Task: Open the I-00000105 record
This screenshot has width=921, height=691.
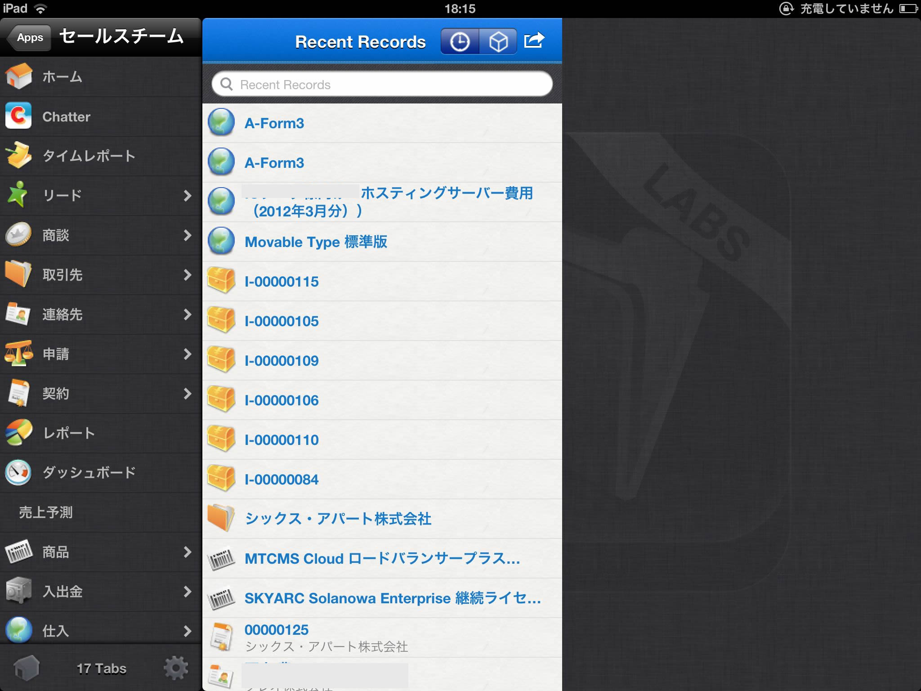Action: coord(382,321)
